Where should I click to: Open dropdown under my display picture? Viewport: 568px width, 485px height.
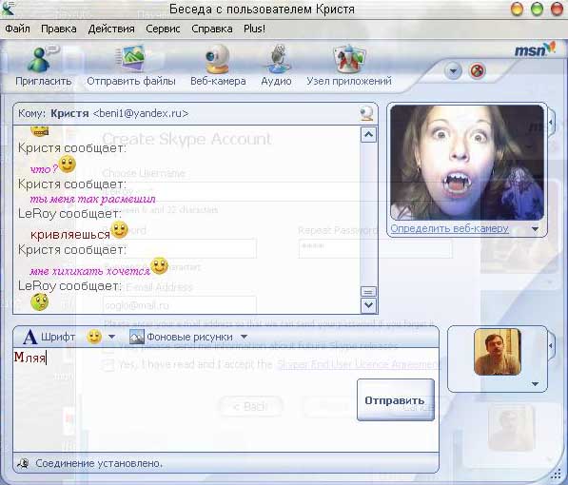tap(535, 384)
